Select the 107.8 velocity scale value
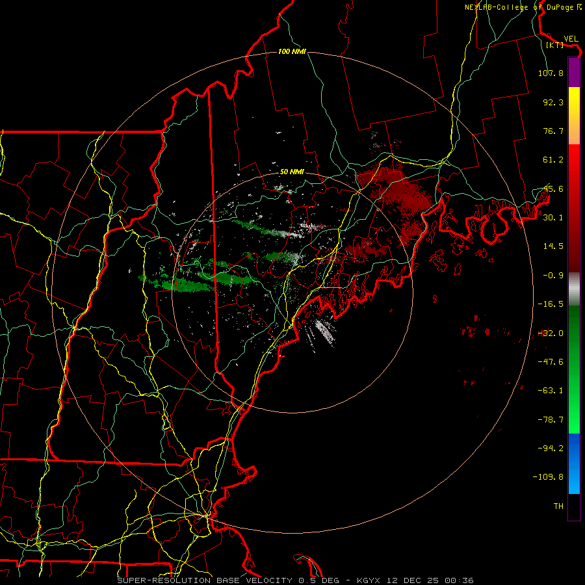Screen dimensions: 585x585 coord(551,73)
